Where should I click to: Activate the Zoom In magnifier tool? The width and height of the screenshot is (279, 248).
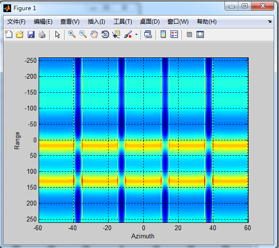point(72,34)
